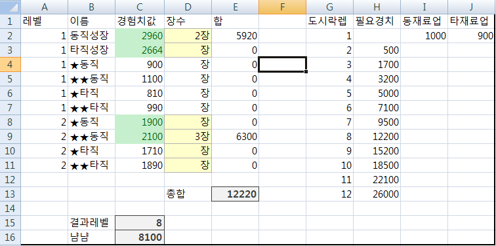Select column A header
This screenshot has height=246, width=496.
click(45, 7)
